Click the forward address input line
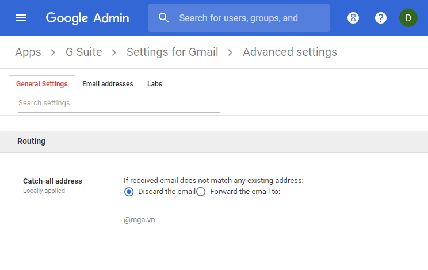 point(276,208)
